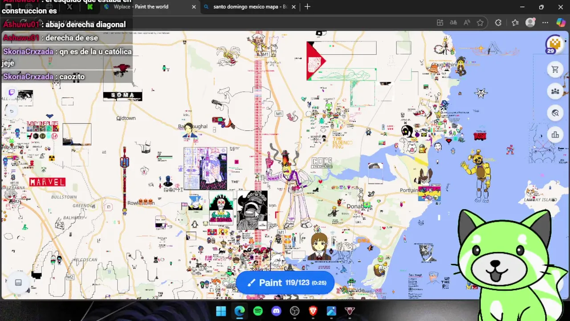
Task: Open the user profile avatar with level 29
Action: click(x=554, y=44)
